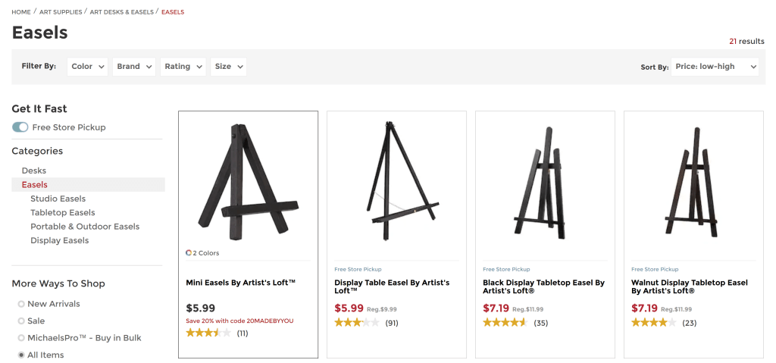Open the Tabletop Easels category
The width and height of the screenshot is (776, 363).
[63, 213]
